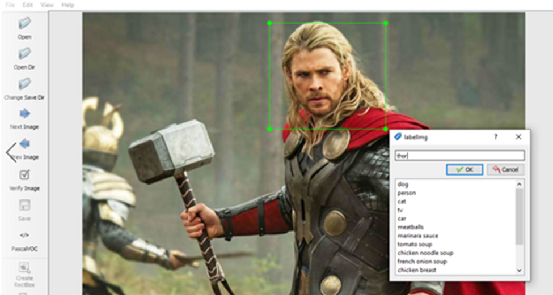The height and width of the screenshot is (295, 553).
Task: Open the View menu
Action: tap(47, 5)
